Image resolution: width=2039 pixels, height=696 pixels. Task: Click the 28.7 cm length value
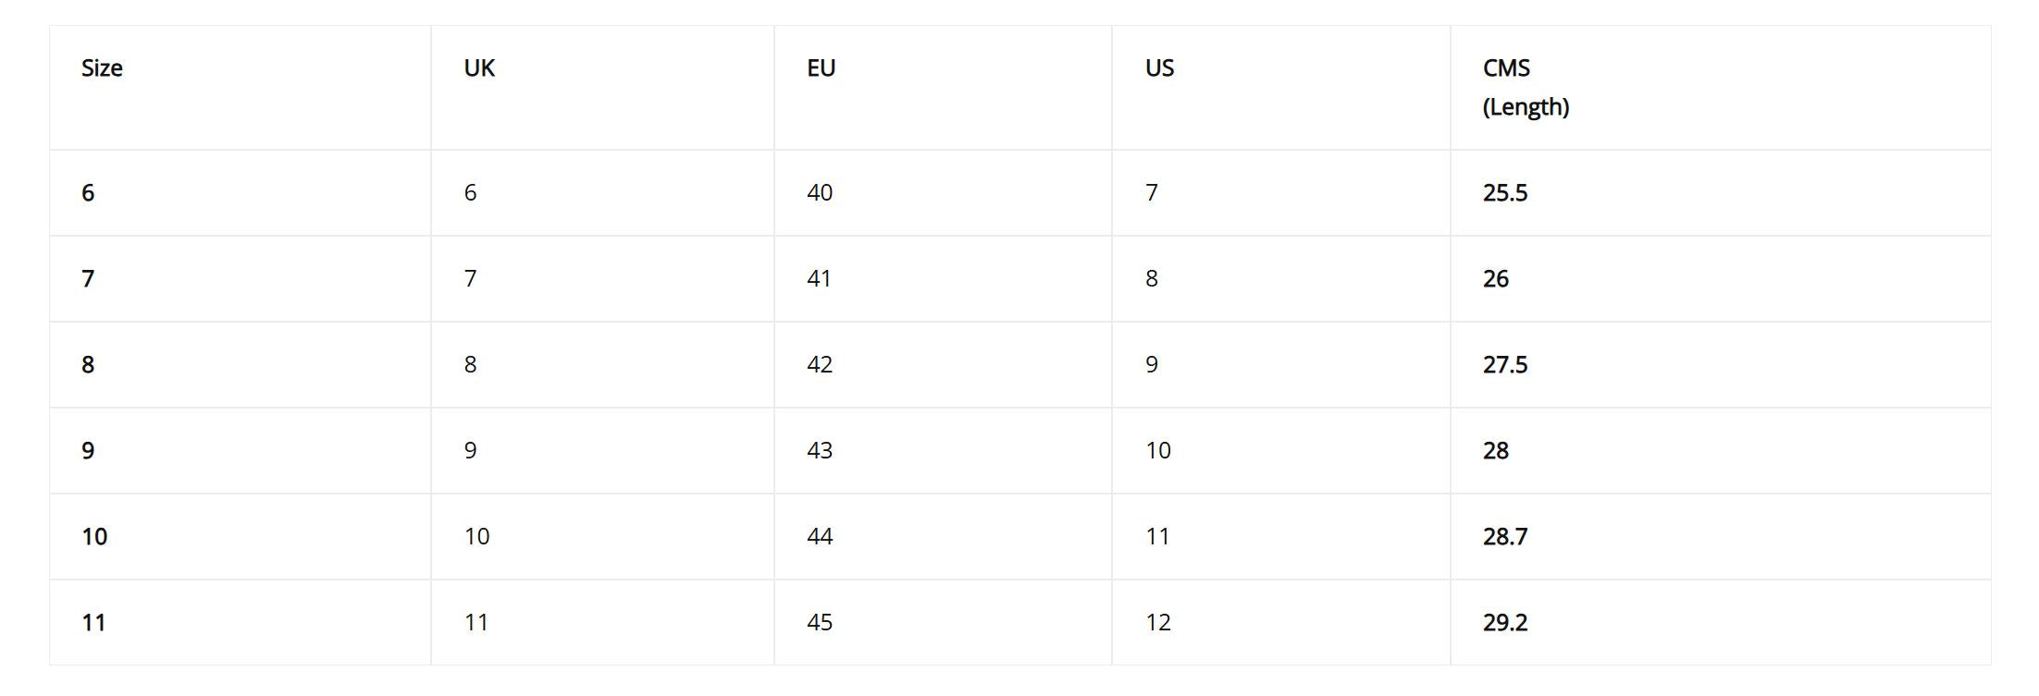click(x=1504, y=537)
